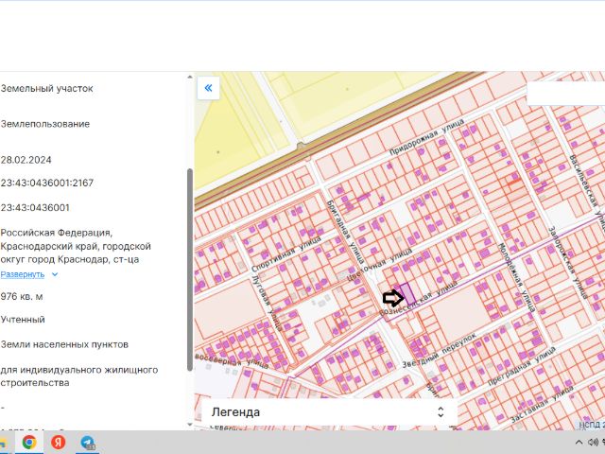
Task: Open Telegram from the taskbar
Action: [x=88, y=443]
